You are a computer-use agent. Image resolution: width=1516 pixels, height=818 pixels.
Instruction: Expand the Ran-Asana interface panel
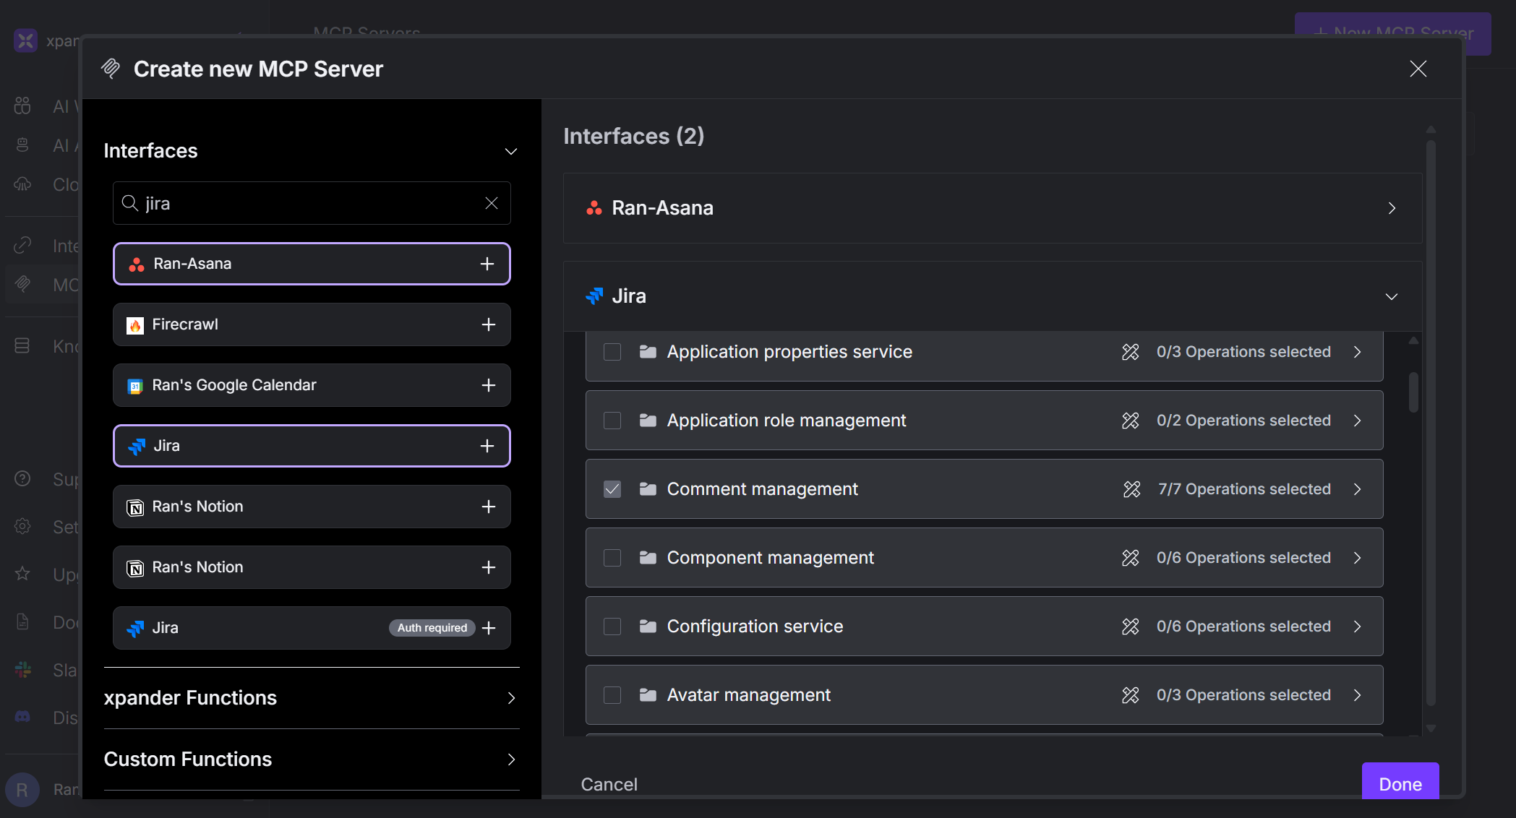coord(1391,208)
